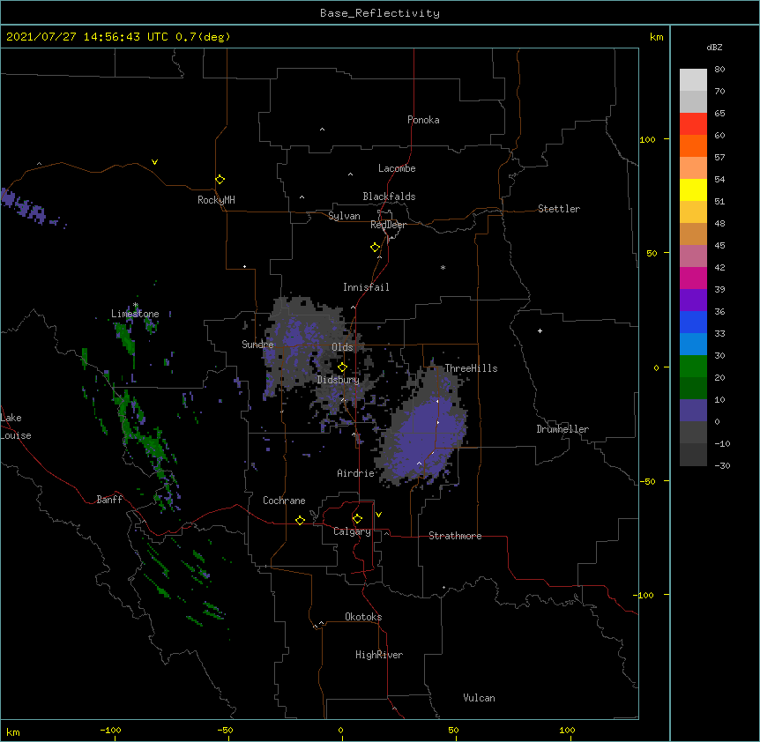Click the 50 tick label on bottom axis

click(x=453, y=730)
